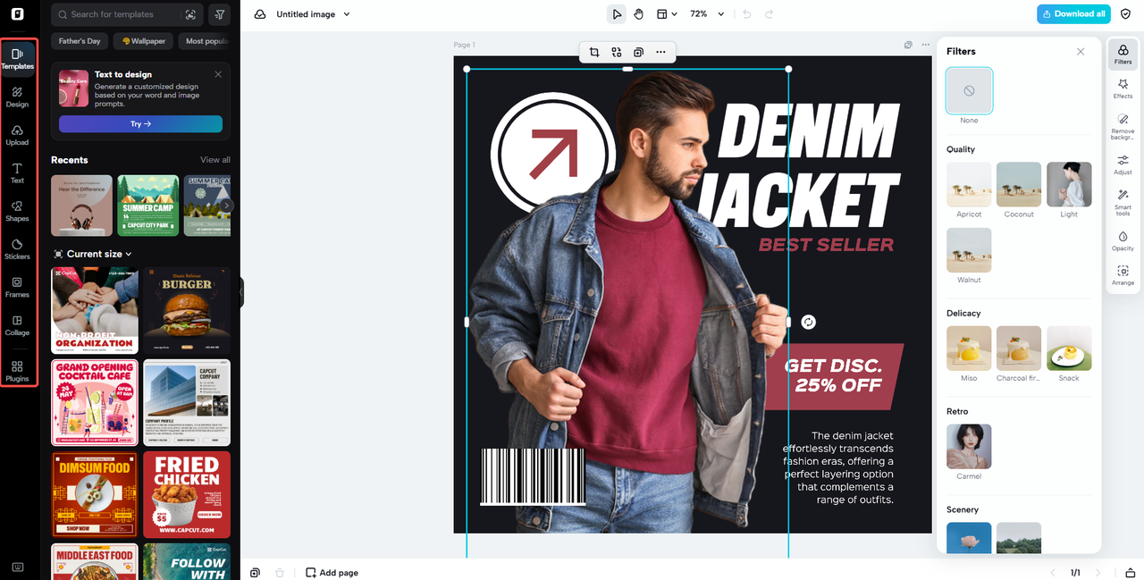Image resolution: width=1144 pixels, height=580 pixels.
Task: Click the image search icon in search bar
Action: pyautogui.click(x=190, y=14)
